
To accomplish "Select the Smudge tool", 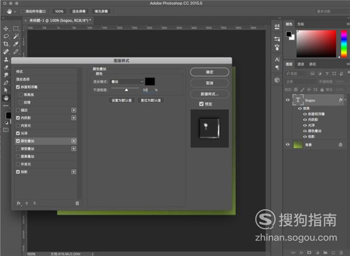I will tap(6, 75).
